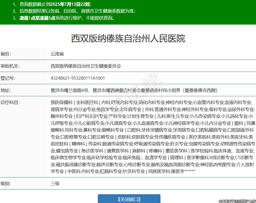Select the 地址 row label
The image size is (256, 203).
click(x=6, y=90)
